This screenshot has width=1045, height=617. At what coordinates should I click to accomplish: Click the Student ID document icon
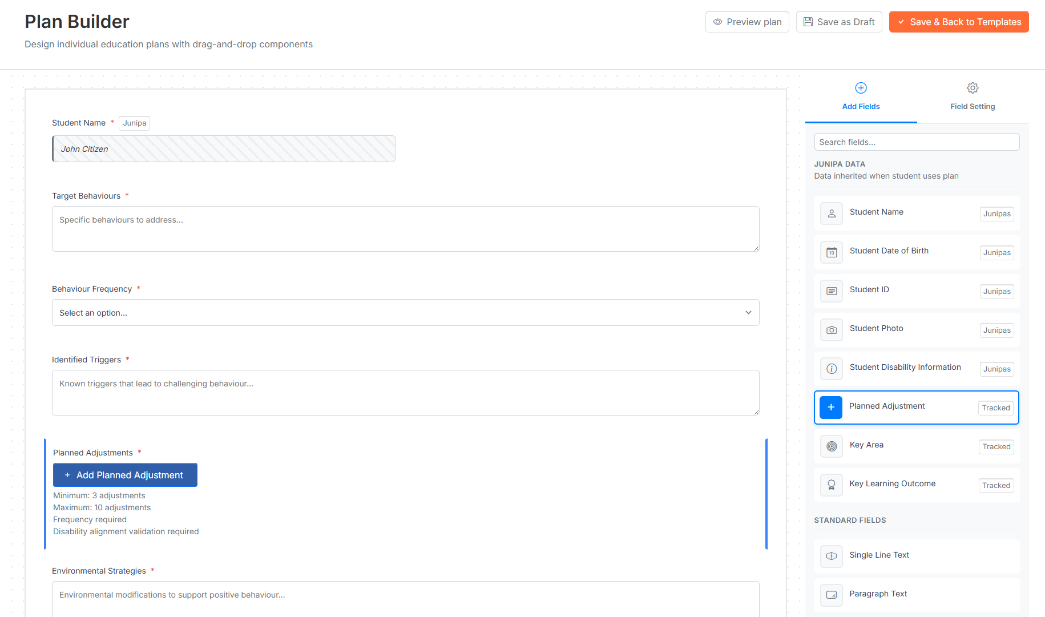point(831,291)
